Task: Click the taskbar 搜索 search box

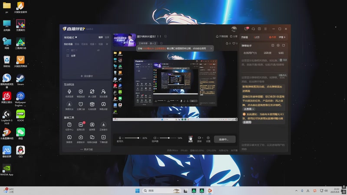Action: [x=161, y=191]
